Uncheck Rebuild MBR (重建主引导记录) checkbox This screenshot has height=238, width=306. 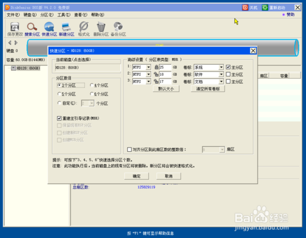coord(59,118)
